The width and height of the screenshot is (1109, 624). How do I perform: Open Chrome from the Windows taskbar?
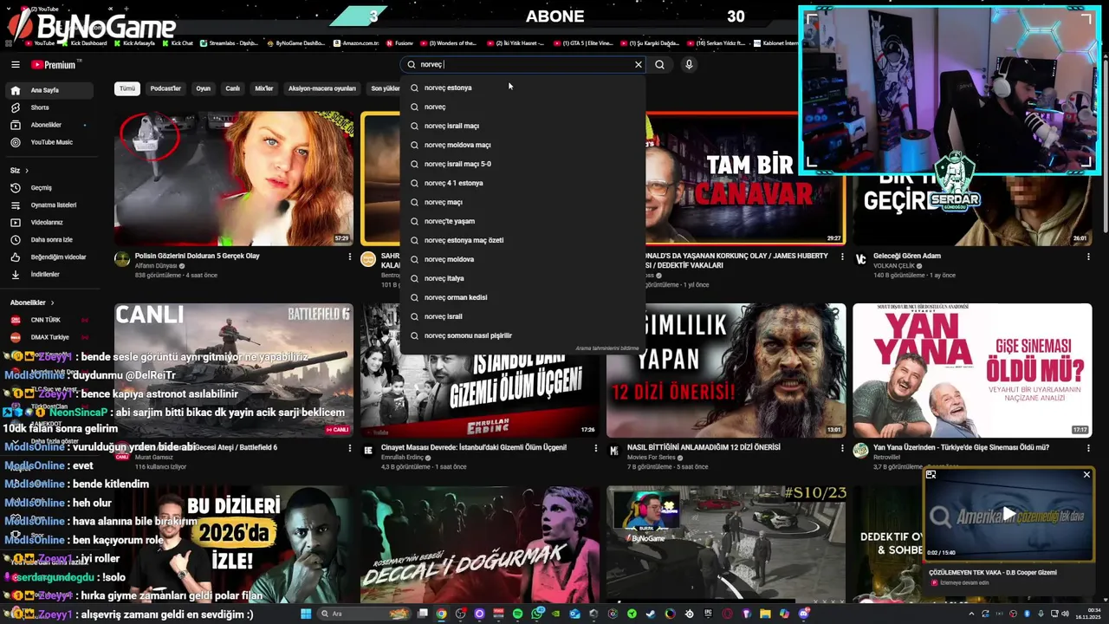coord(441,614)
